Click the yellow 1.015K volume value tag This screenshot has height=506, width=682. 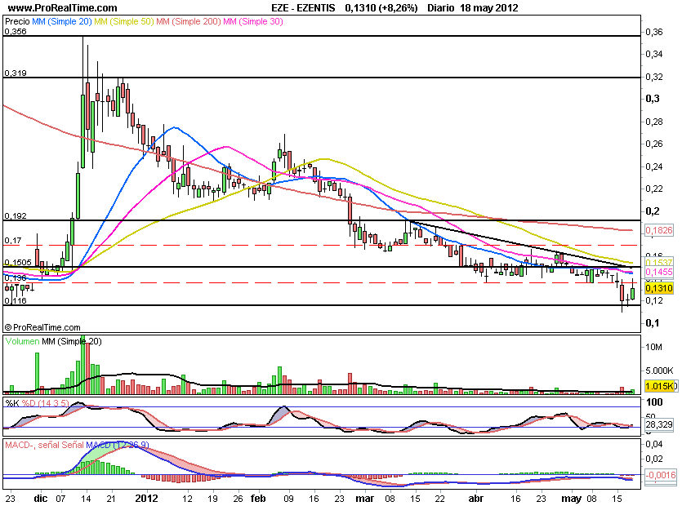pos(660,386)
